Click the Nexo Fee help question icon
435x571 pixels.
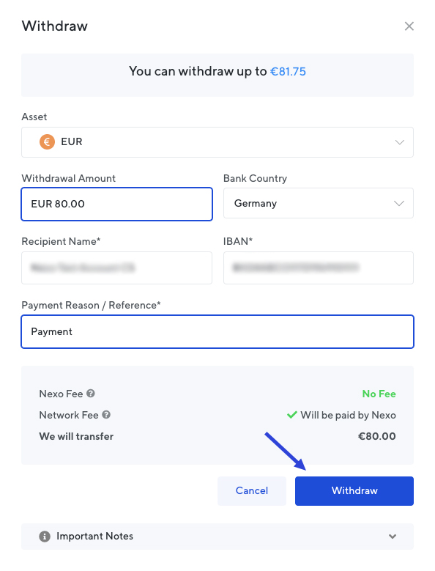[91, 394]
